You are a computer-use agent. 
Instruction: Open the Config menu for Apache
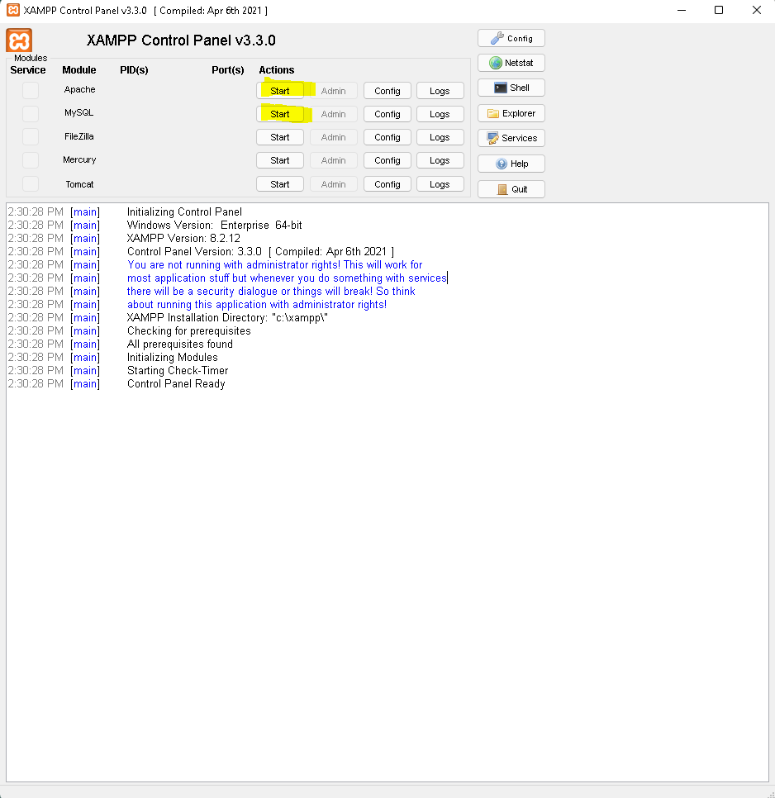point(387,91)
